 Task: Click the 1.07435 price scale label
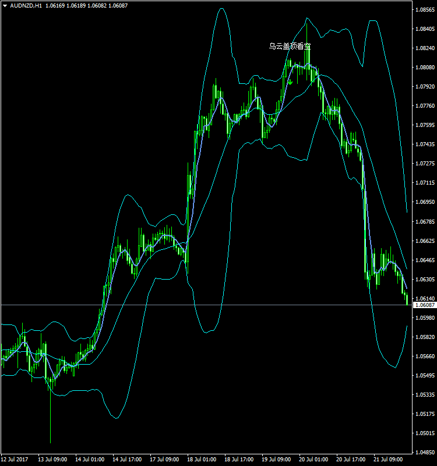pyautogui.click(x=425, y=144)
